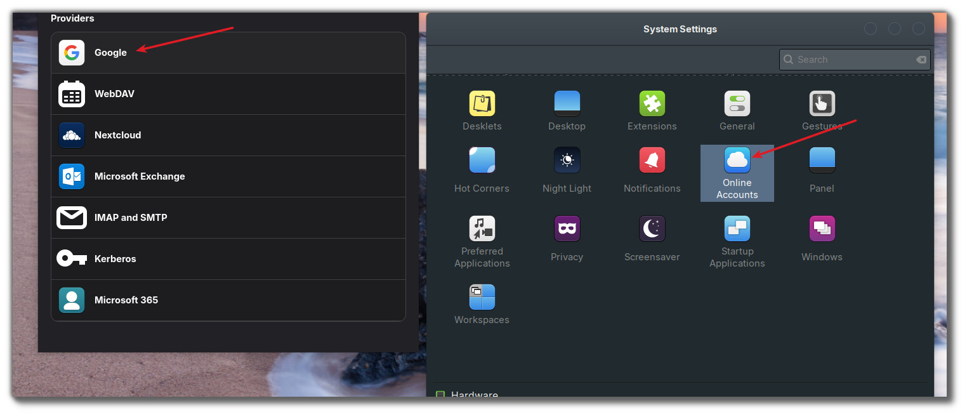Open the Extensions puzzle-piece icon
The height and width of the screenshot is (417, 967).
point(652,104)
